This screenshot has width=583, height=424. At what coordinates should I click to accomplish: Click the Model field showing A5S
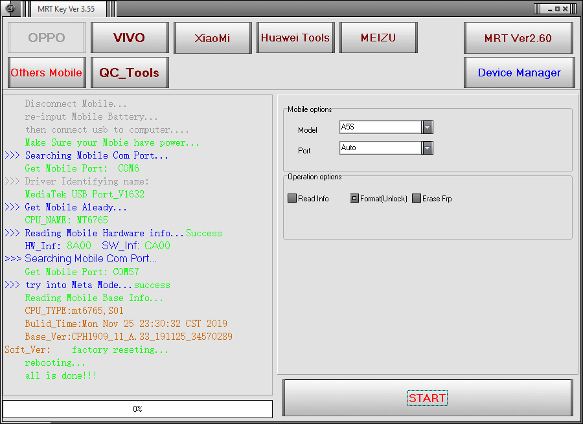click(x=380, y=127)
